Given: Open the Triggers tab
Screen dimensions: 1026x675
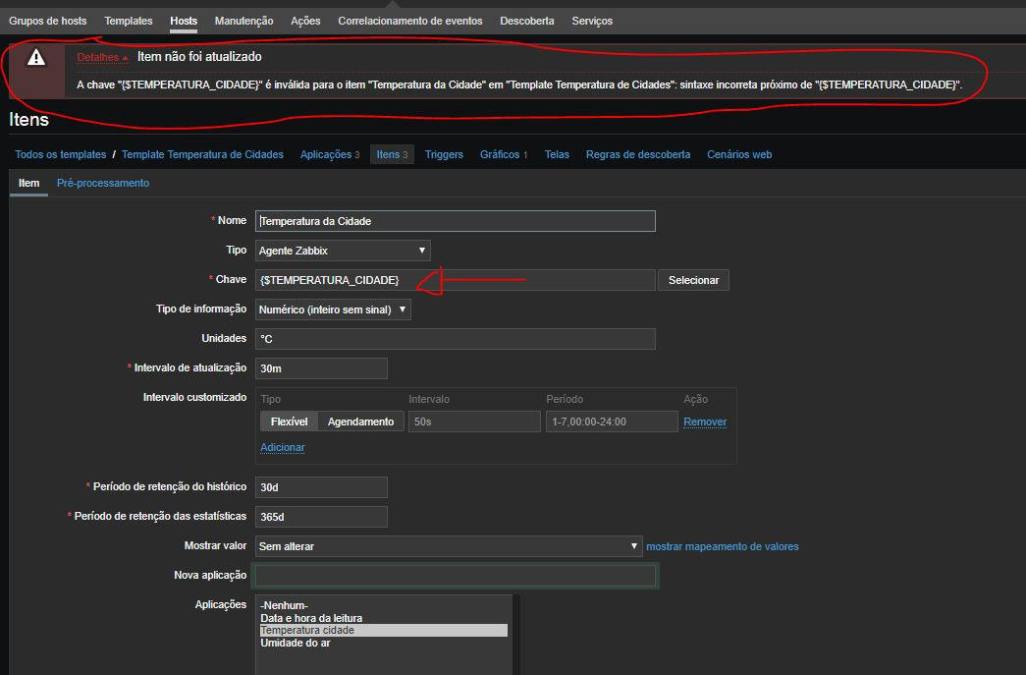Looking at the screenshot, I should coord(444,154).
